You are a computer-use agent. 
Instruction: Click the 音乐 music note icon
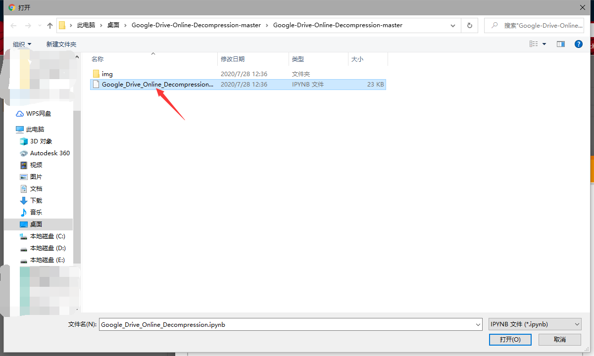pyautogui.click(x=24, y=212)
